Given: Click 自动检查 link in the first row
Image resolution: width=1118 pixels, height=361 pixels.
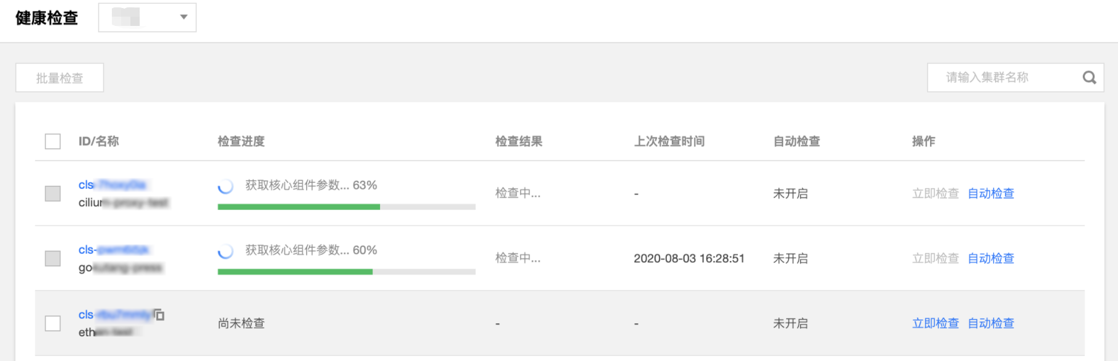Looking at the screenshot, I should [x=991, y=194].
